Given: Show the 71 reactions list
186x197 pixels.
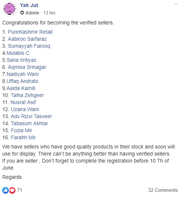Looking at the screenshot, I should [x=20, y=190].
